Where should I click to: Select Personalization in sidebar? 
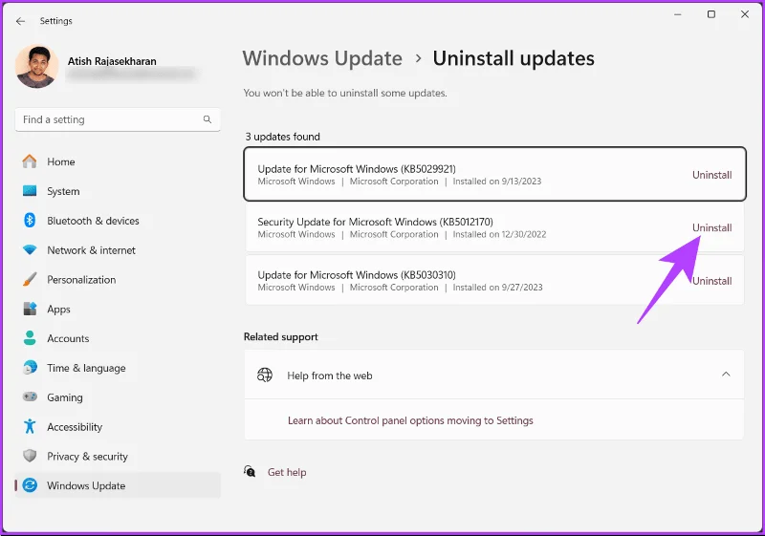(x=117, y=280)
